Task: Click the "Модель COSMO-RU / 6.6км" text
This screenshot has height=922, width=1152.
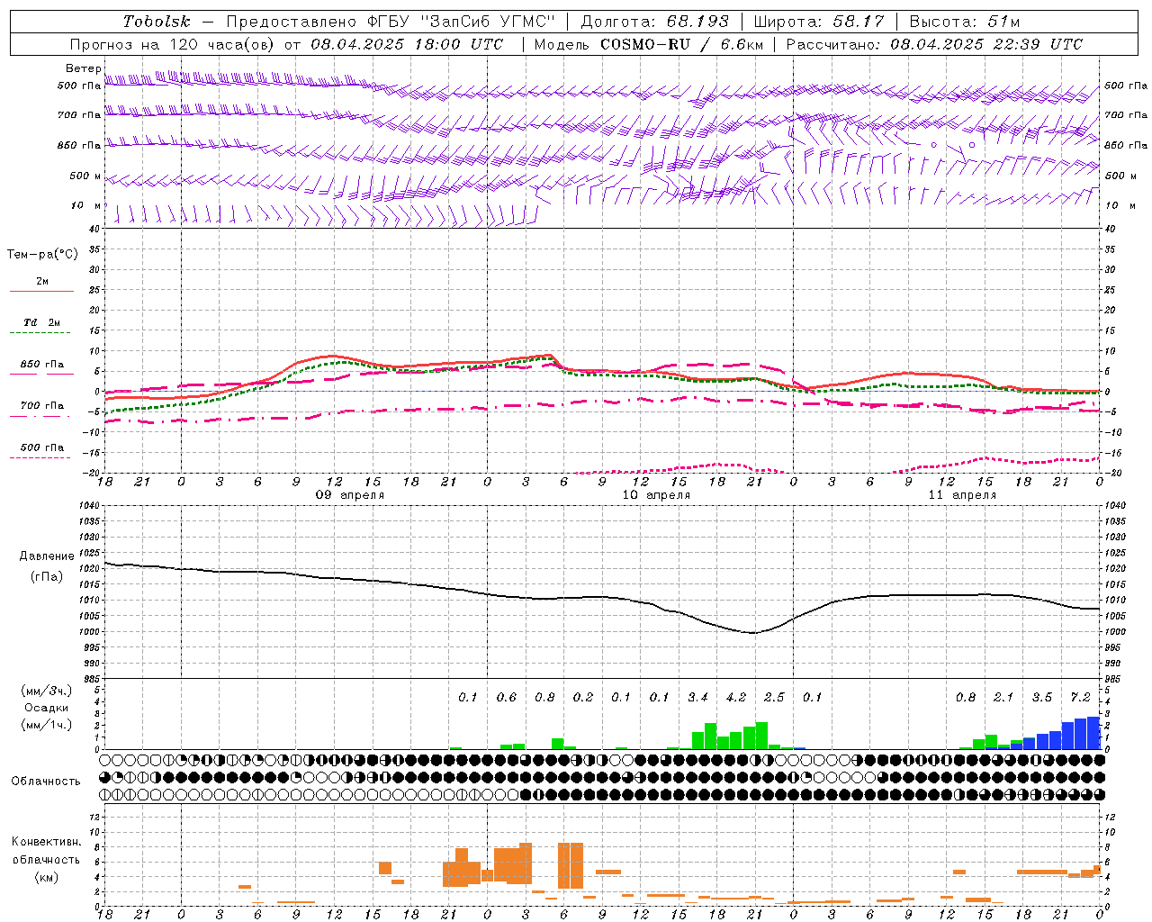Action: click(x=648, y=44)
